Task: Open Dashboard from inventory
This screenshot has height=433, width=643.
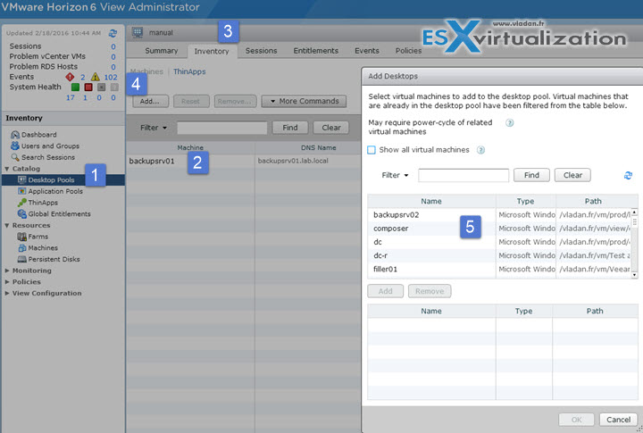Action: [34, 135]
